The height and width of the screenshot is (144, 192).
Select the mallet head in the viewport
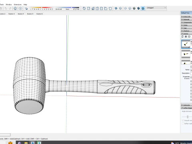29,85
